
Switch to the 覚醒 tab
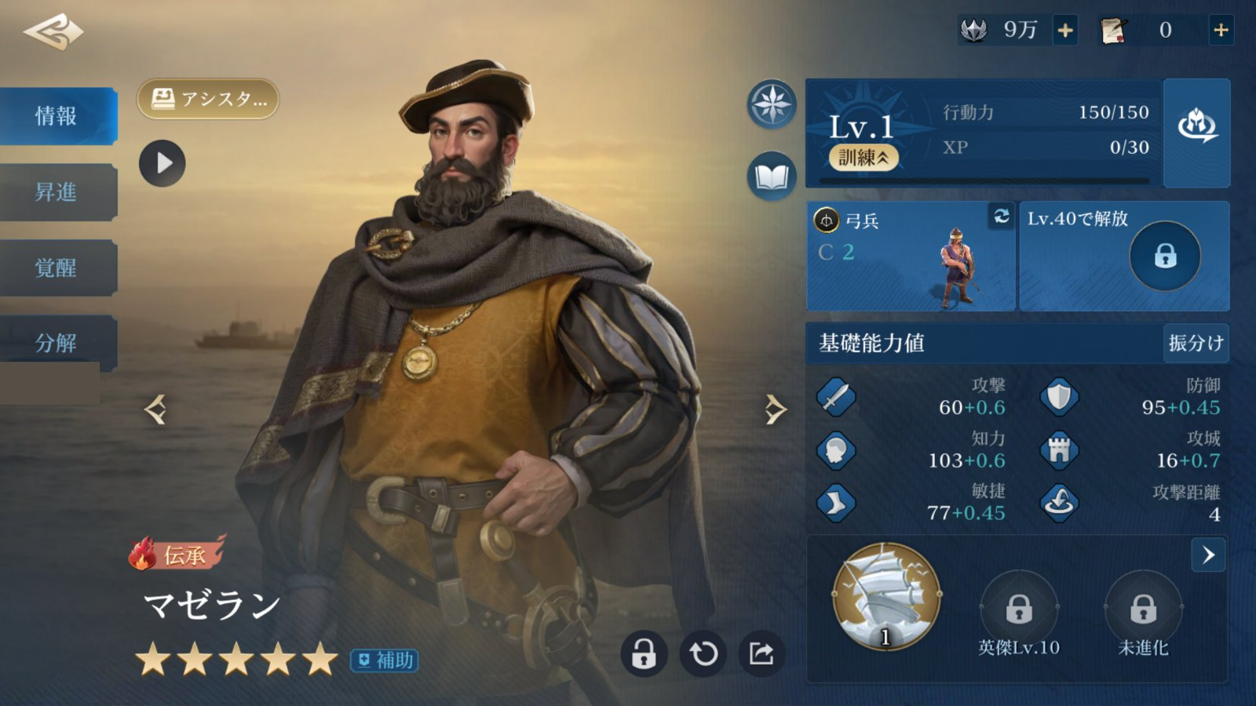coord(57,267)
